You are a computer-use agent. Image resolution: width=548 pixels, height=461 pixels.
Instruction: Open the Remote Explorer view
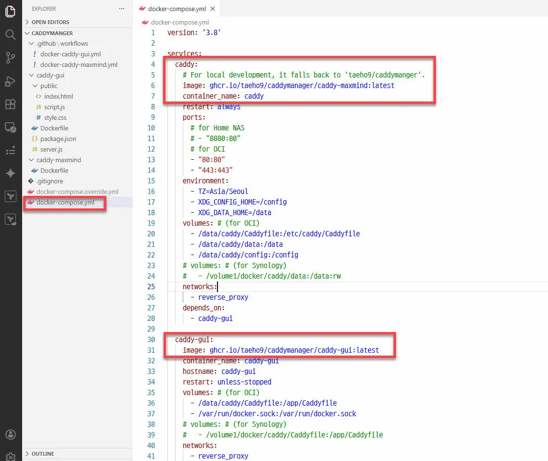[11, 128]
